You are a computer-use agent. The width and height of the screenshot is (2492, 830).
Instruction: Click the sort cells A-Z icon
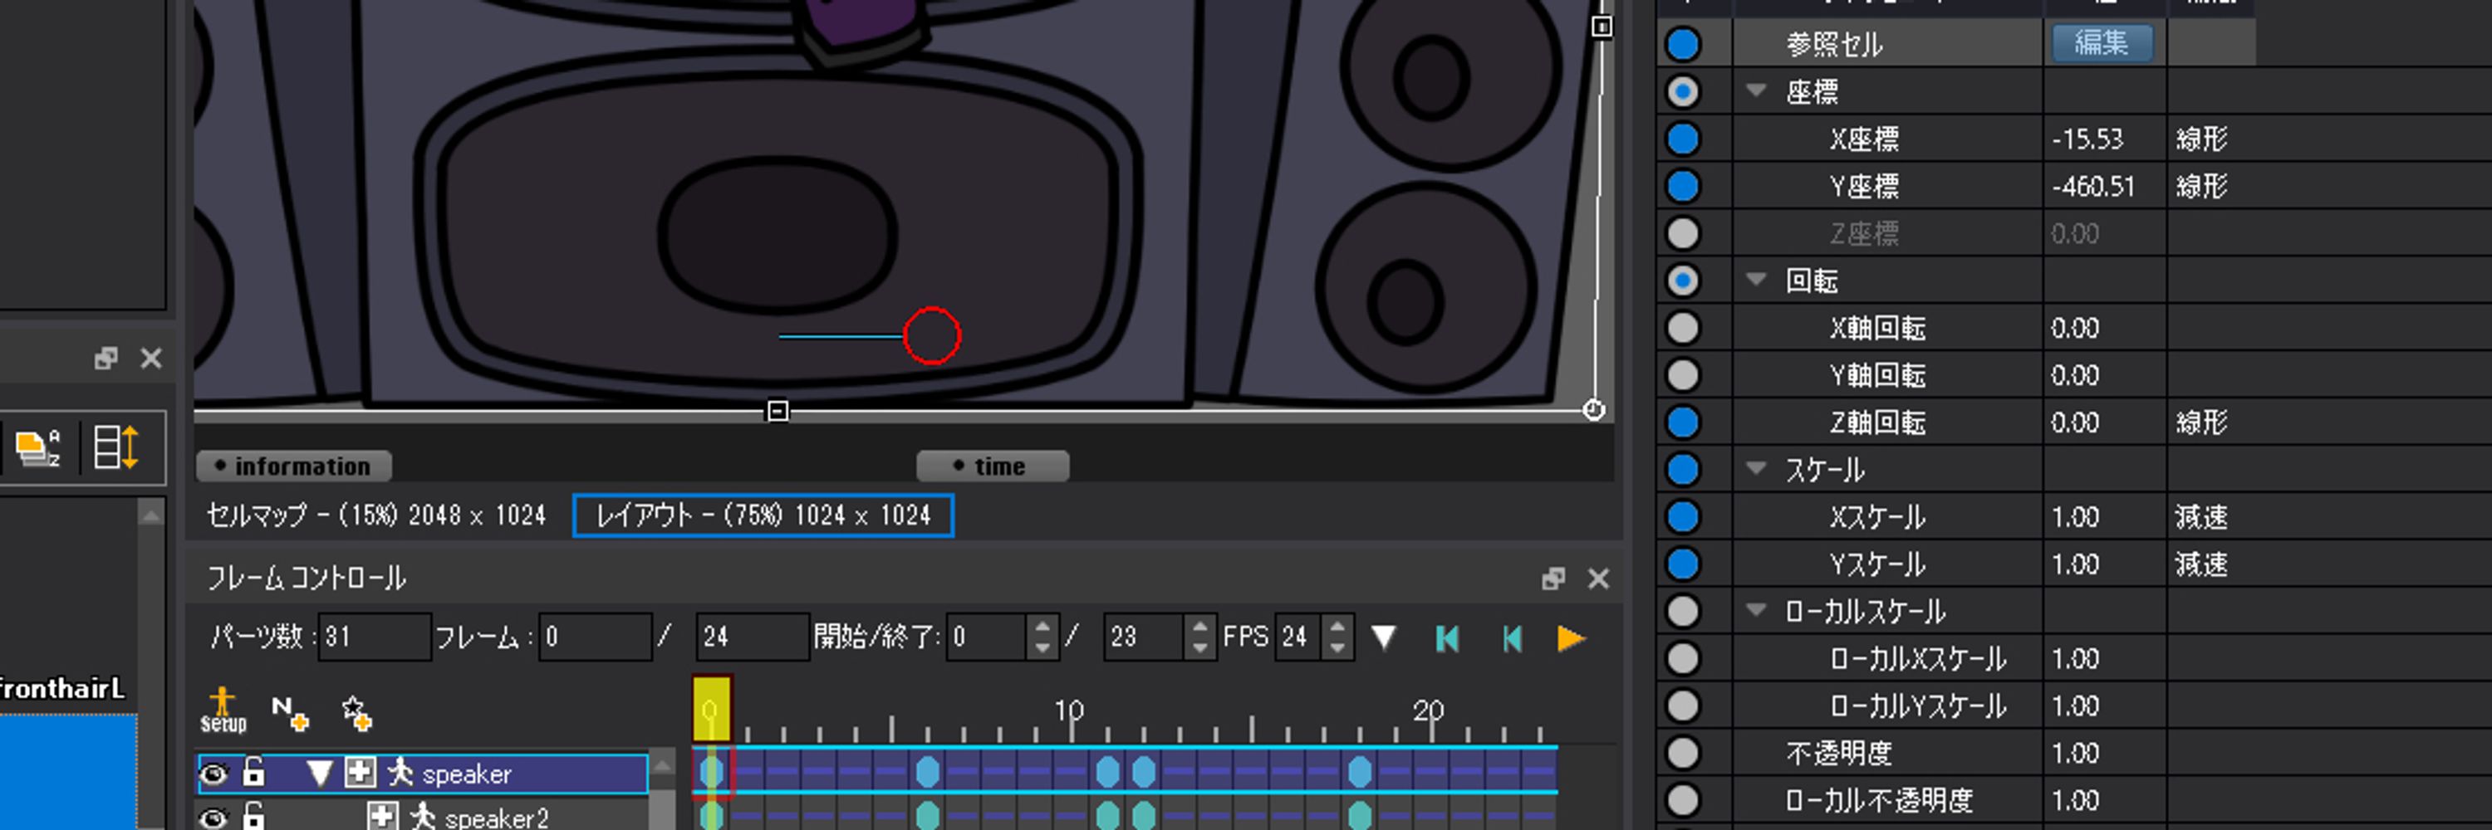coord(39,447)
